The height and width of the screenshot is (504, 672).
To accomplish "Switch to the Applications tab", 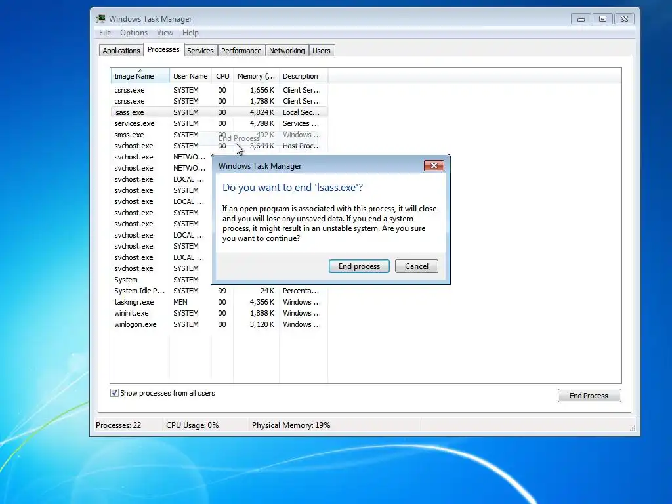I will tap(121, 51).
